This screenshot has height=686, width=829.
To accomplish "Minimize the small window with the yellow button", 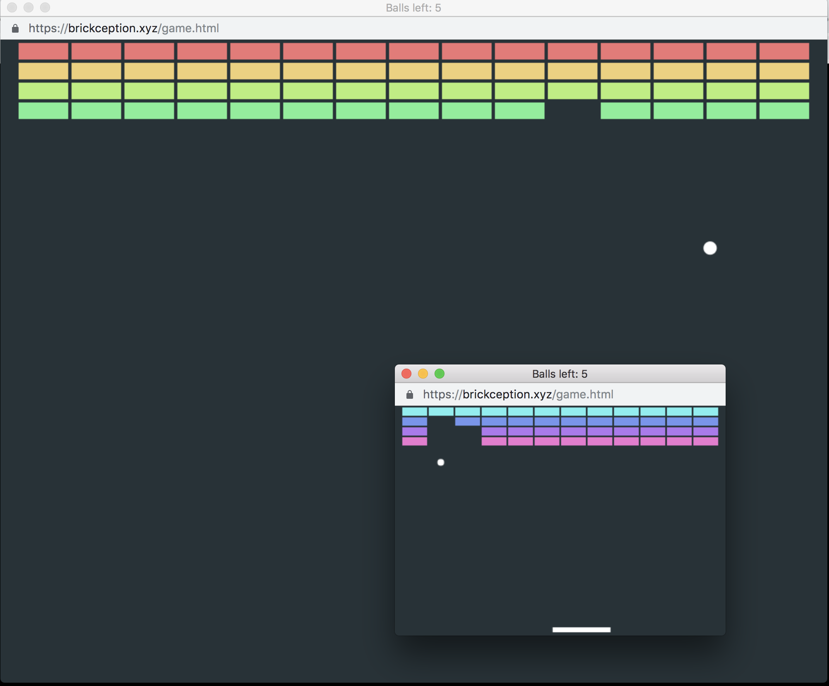I will (x=423, y=374).
